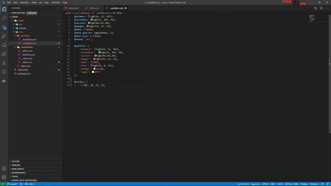Click the unsaved dot on _variables.scss tab
331x186 pixels.
tap(126, 8)
